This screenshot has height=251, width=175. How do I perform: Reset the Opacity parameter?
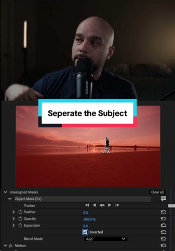pyautogui.click(x=163, y=219)
